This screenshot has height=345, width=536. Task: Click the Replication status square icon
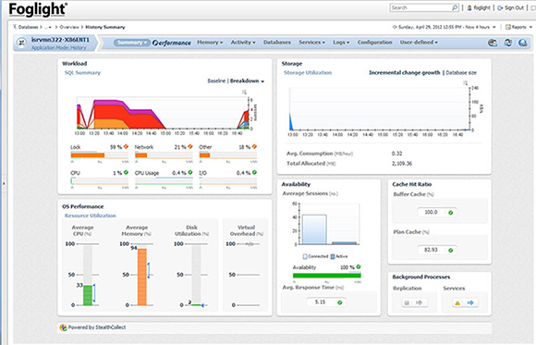coord(407,302)
